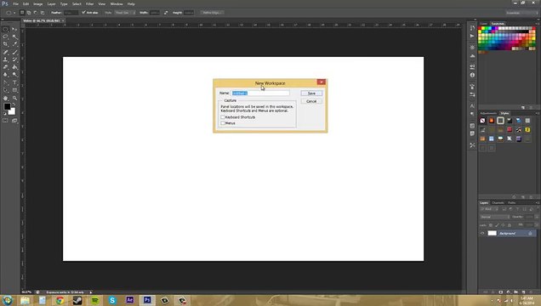Select the Blur tool
541x306 pixels.
5,75
